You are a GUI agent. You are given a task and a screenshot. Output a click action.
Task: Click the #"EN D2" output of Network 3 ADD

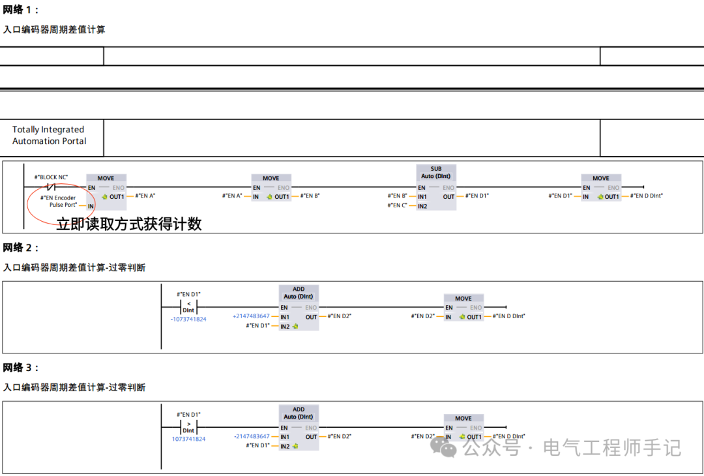[340, 436]
